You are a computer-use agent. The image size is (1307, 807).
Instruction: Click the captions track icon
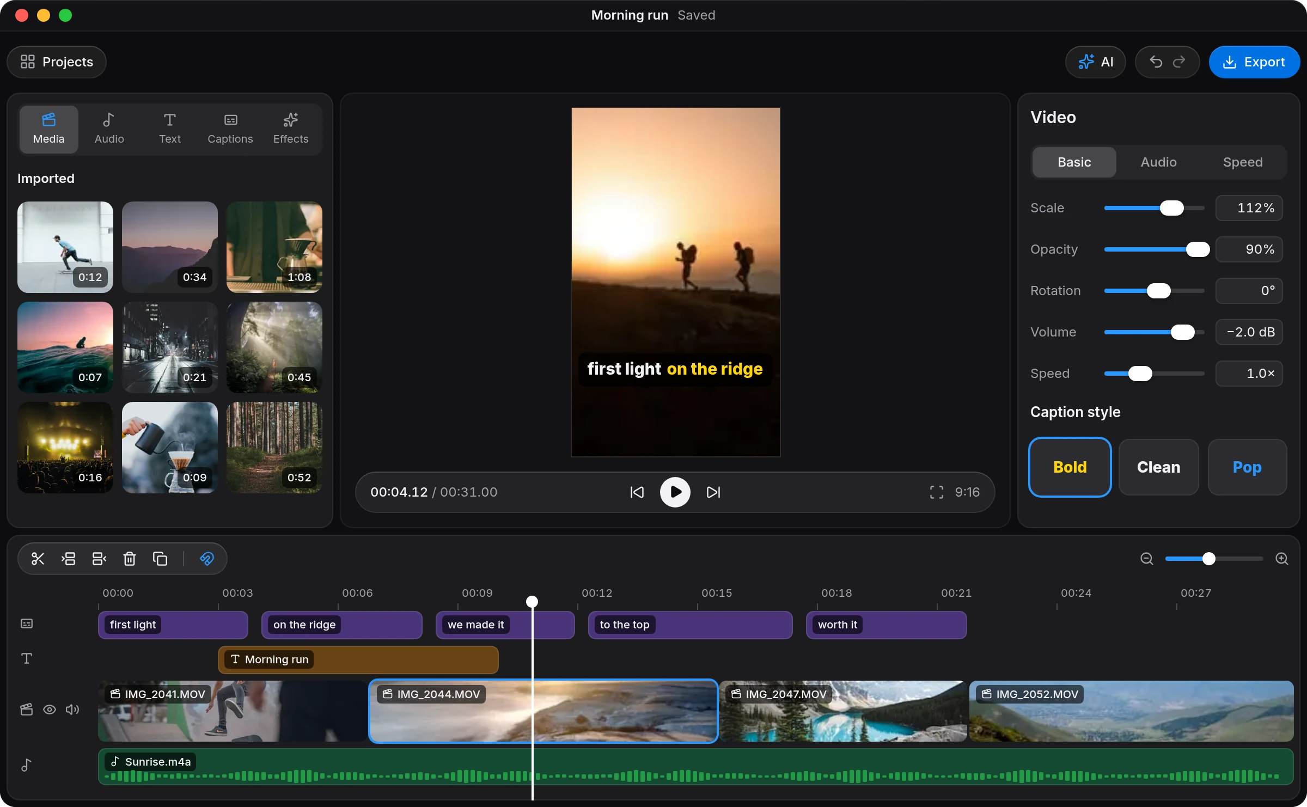(x=27, y=623)
